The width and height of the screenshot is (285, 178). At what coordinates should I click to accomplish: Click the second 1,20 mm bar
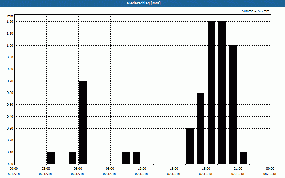(x=222, y=93)
